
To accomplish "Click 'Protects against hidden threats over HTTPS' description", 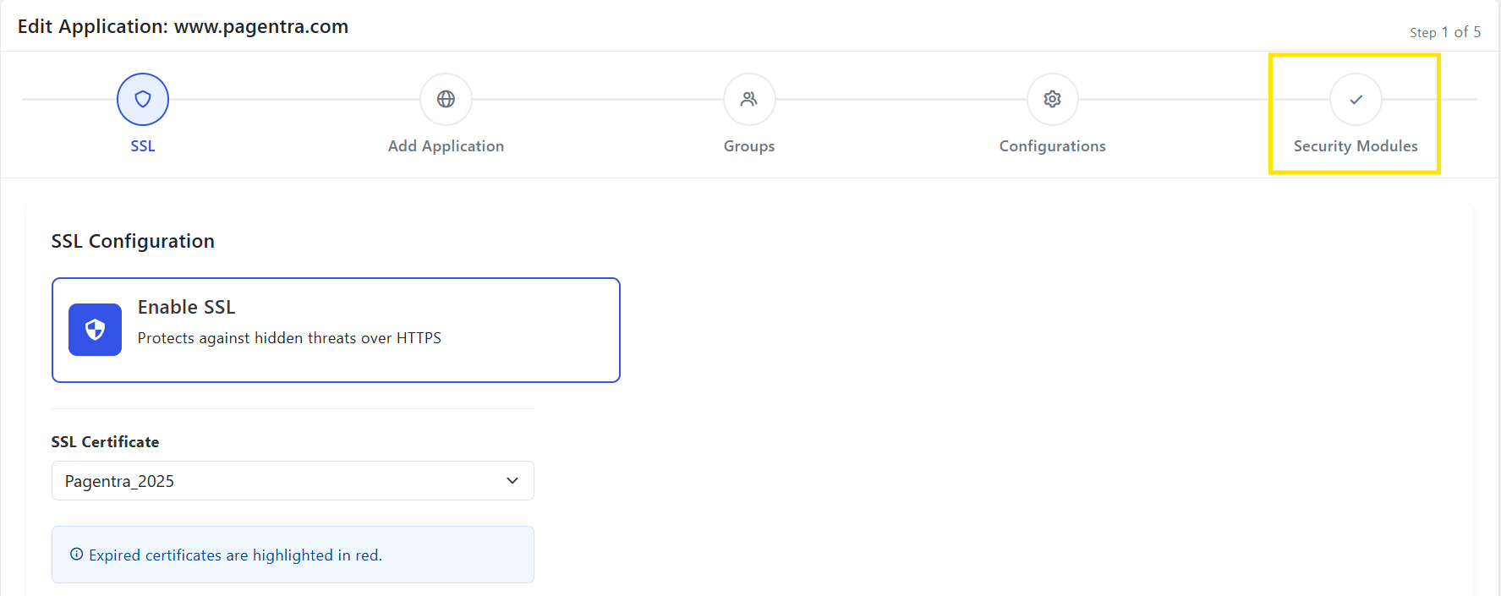I will click(289, 338).
